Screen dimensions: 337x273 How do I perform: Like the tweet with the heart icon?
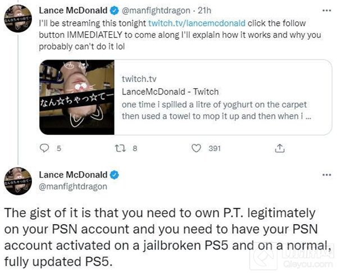[x=196, y=148]
